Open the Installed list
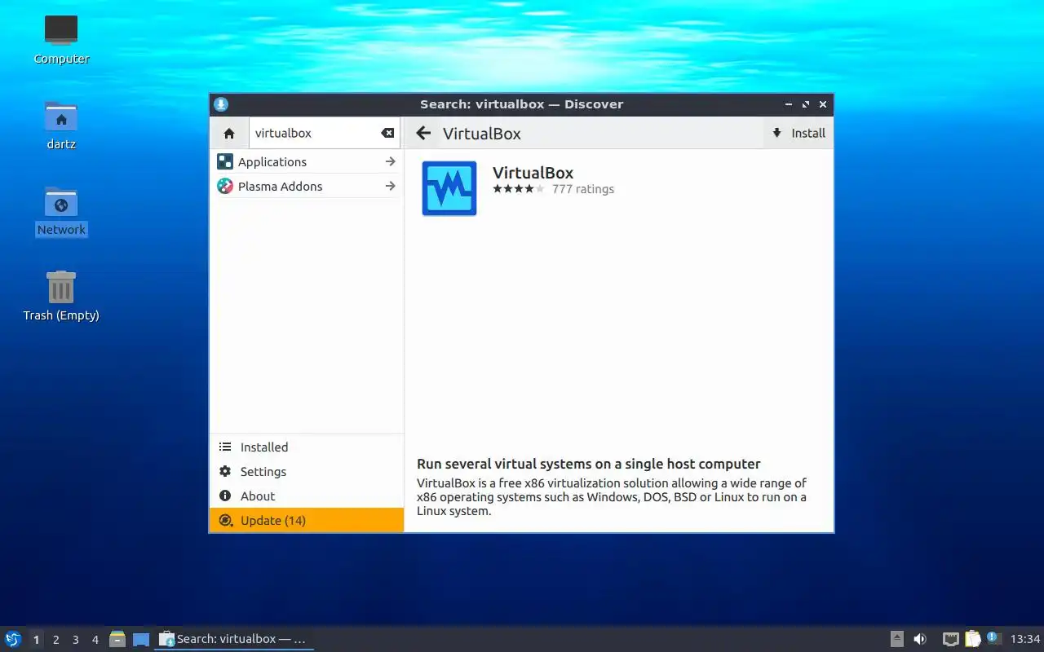The width and height of the screenshot is (1044, 652). (x=307, y=447)
